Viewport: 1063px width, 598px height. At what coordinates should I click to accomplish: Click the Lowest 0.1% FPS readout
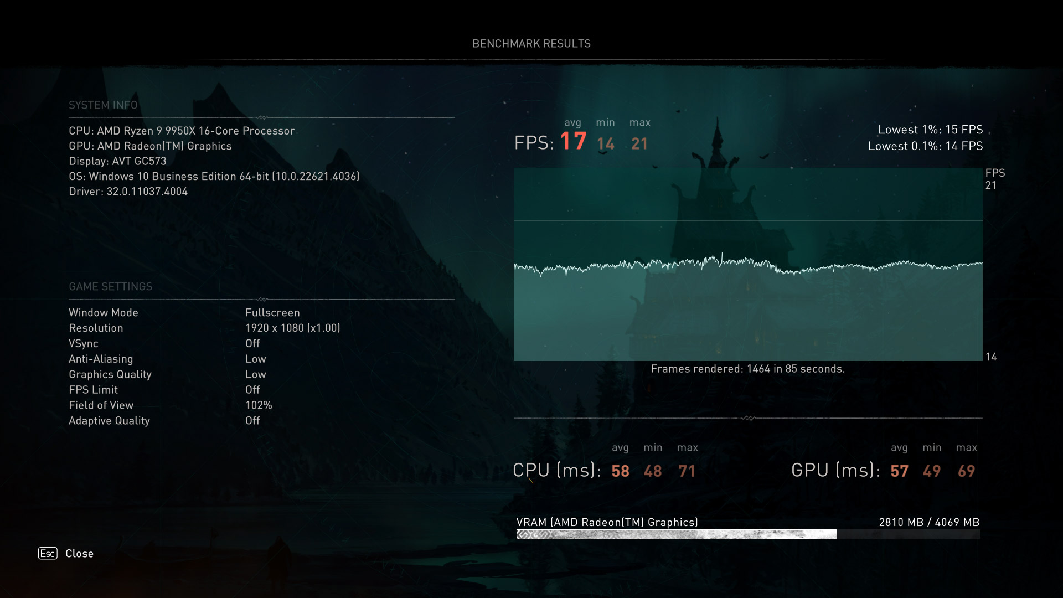click(925, 146)
